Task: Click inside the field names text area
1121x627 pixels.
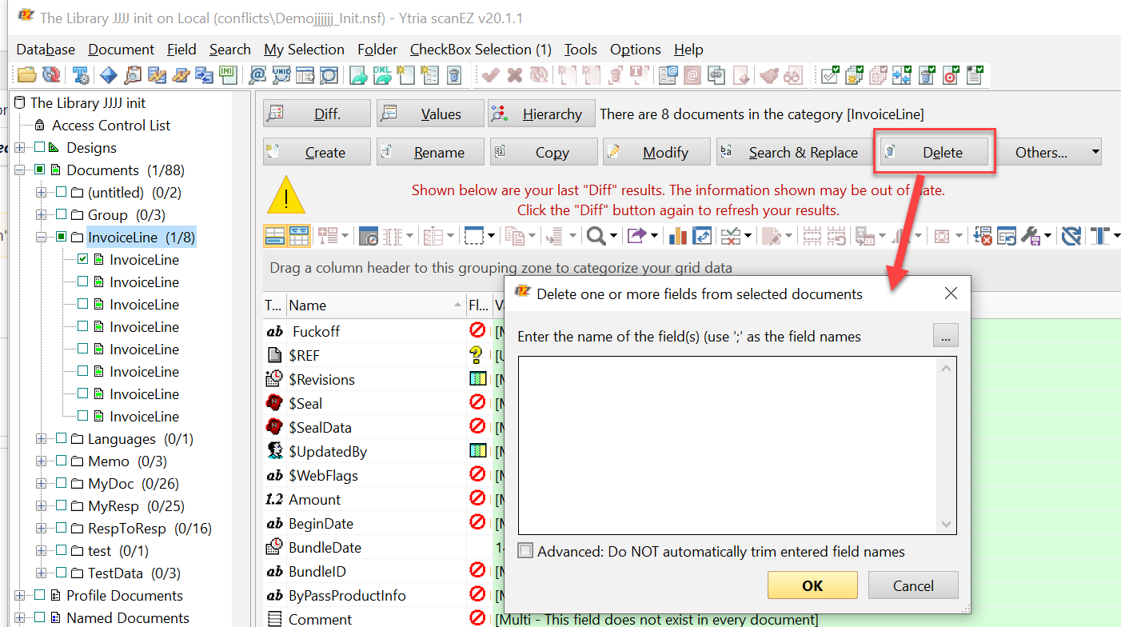Action: click(726, 445)
